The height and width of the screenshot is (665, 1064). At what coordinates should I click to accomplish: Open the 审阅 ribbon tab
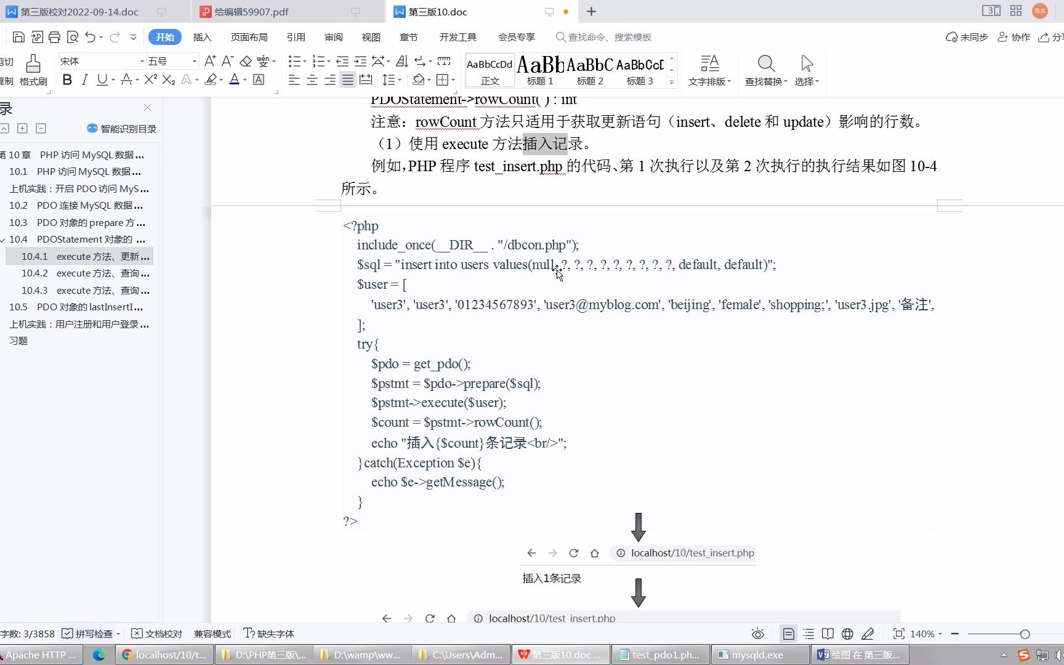pos(334,37)
